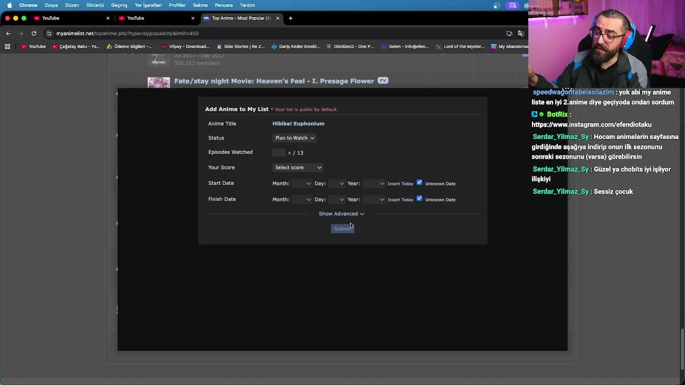The height and width of the screenshot is (385, 685).
Task: Uncheck Start Date Unknown Date checkbox
Action: click(420, 183)
